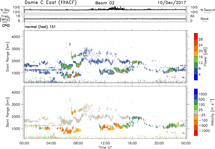Viewport: 215px width, 149px height.
Task: Click the 'Nave' legend label
Action: tap(205, 19)
